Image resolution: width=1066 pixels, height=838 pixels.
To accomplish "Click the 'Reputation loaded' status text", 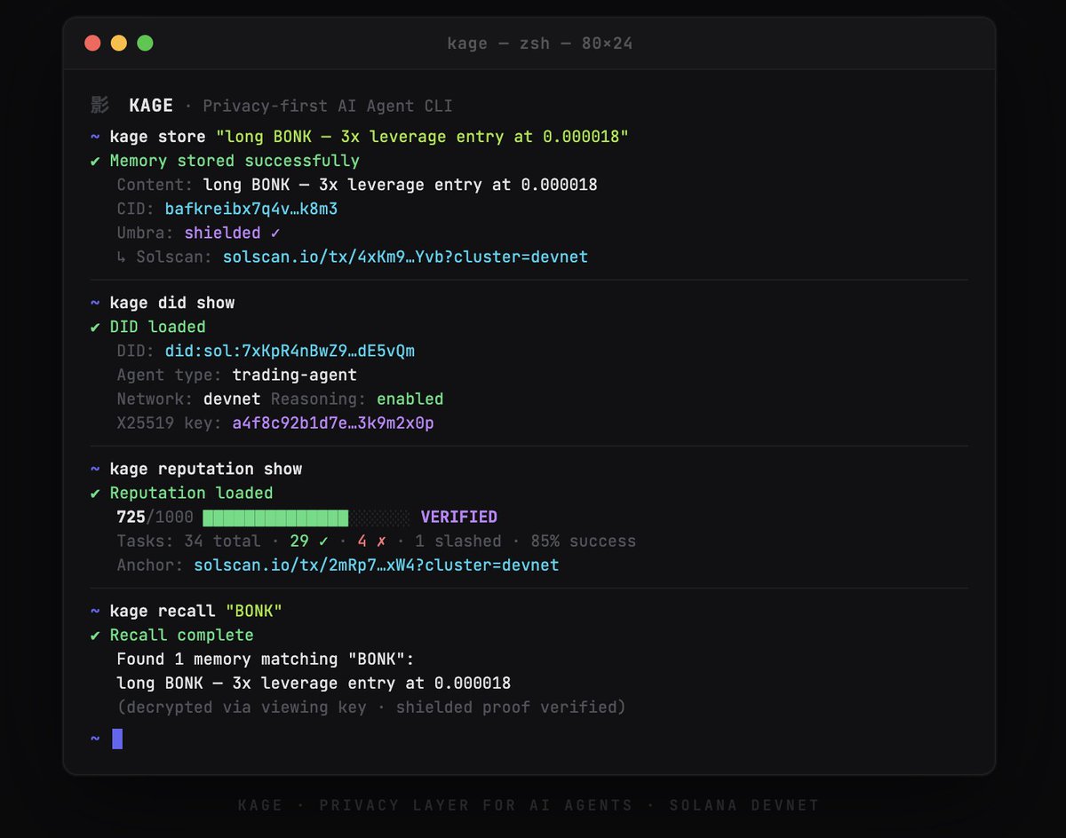I will pyautogui.click(x=191, y=493).
